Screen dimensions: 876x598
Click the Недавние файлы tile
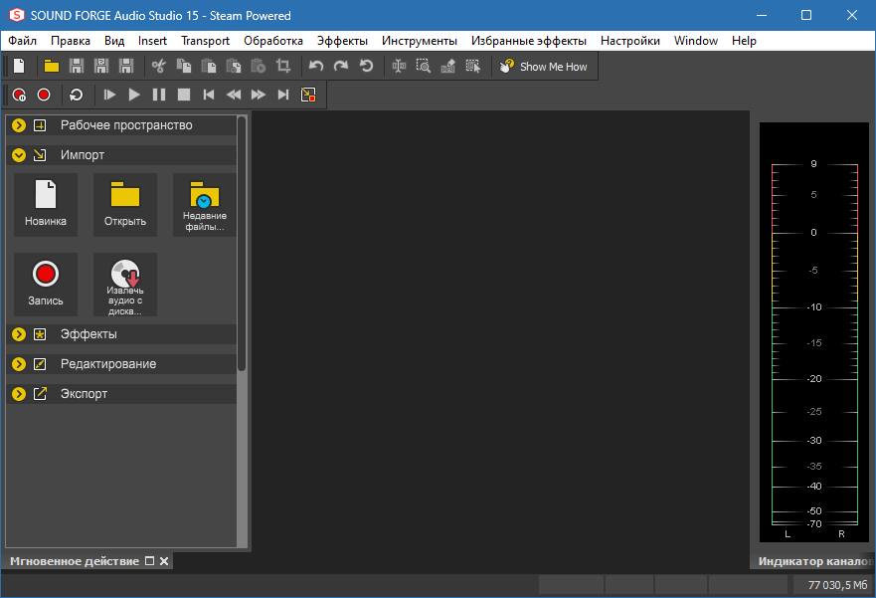[205, 205]
